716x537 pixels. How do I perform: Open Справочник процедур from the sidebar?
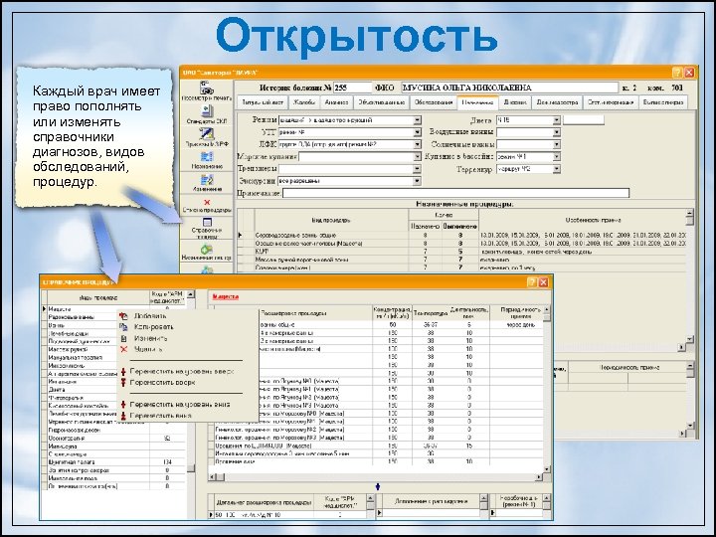coord(207,228)
